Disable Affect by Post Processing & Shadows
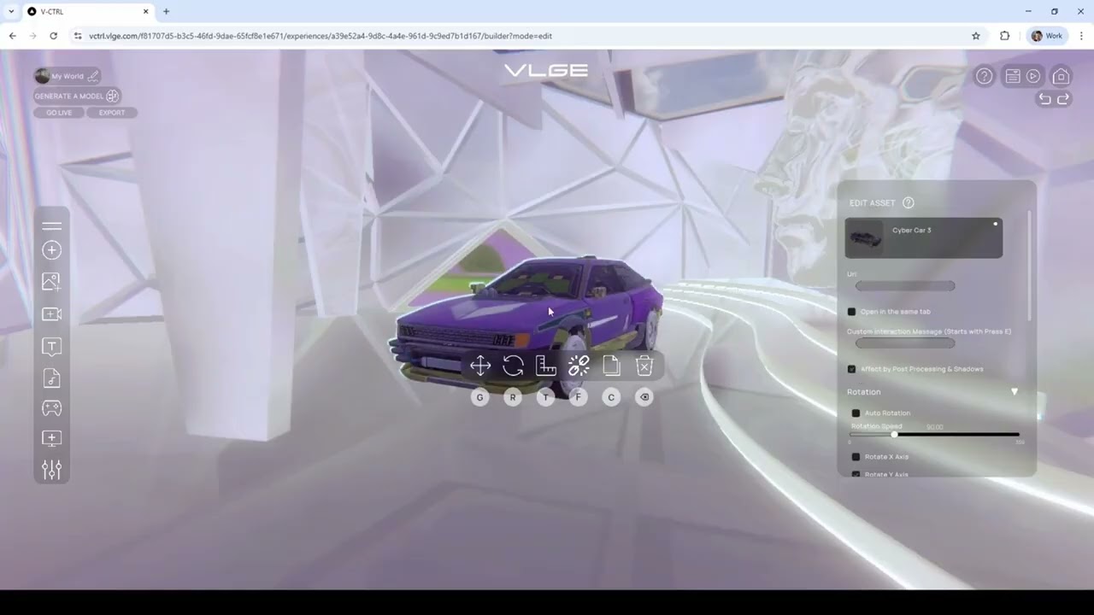 click(x=851, y=368)
